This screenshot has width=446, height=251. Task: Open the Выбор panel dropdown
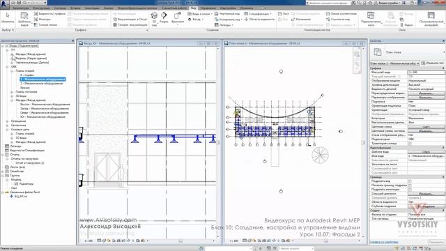tap(8, 30)
